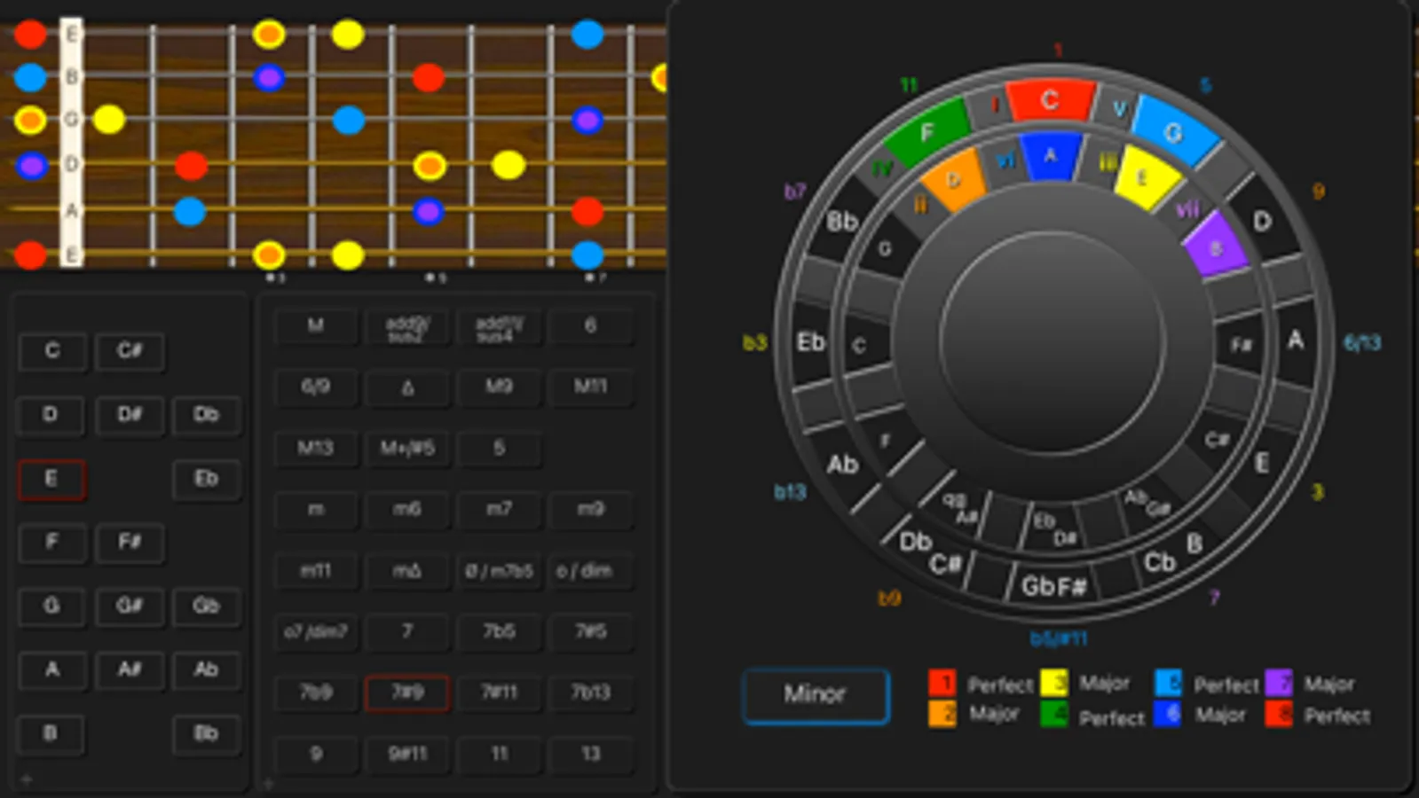
Task: Click the yellow 3 Major legend swatch
Action: (x=1054, y=683)
